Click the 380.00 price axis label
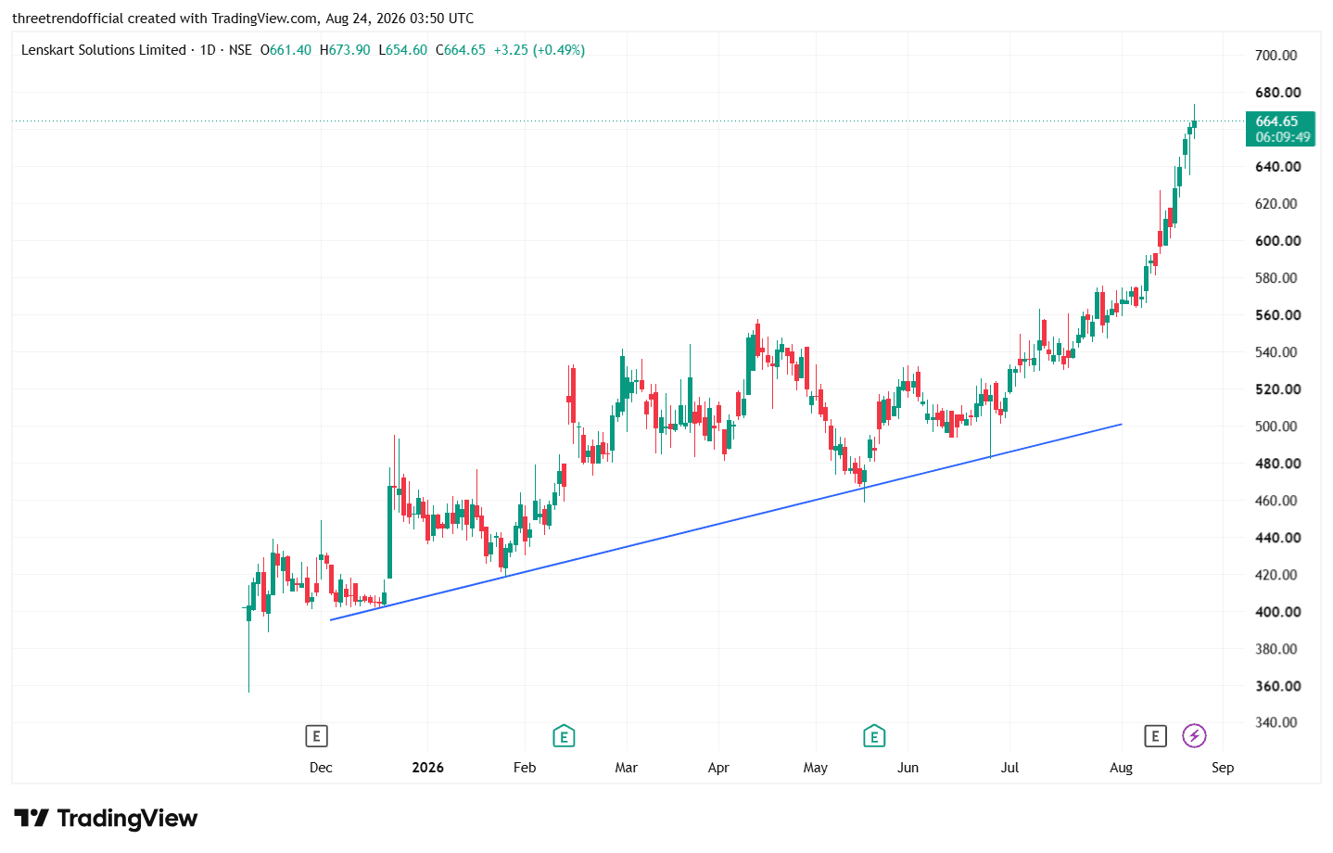 (x=1276, y=649)
